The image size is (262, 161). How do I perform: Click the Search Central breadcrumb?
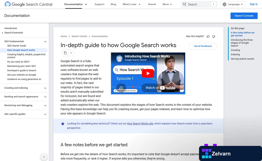(x=79, y=36)
